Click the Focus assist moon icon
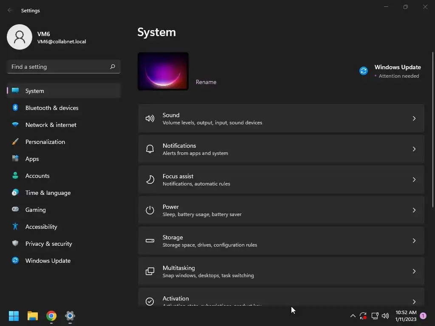Image resolution: width=435 pixels, height=326 pixels. pos(150,180)
